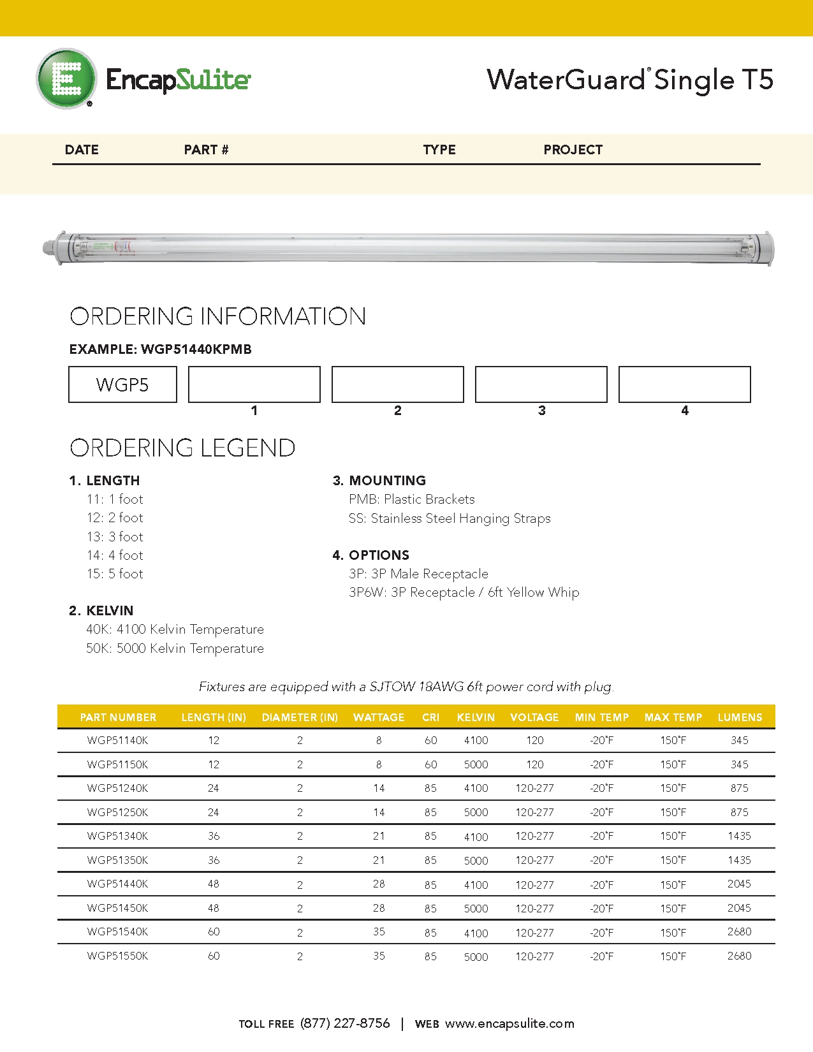This screenshot has width=813, height=1052.
Task: Select 'PMB: Plastic Brackets' mounting entry
Action: coord(412,499)
